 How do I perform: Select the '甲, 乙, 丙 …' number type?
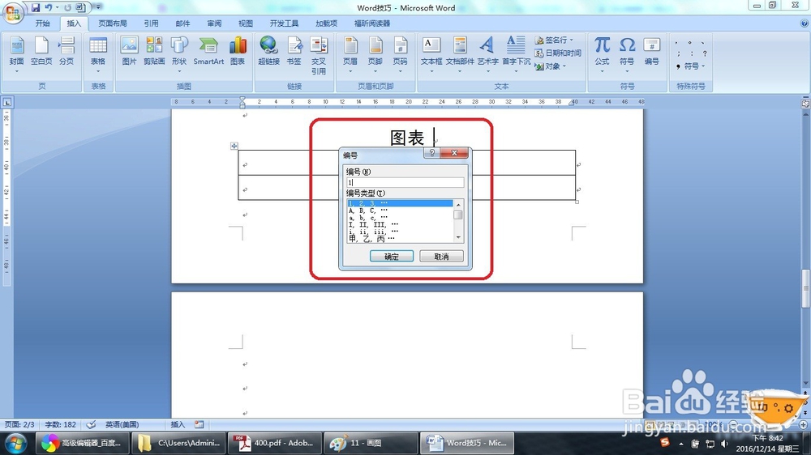(x=399, y=239)
